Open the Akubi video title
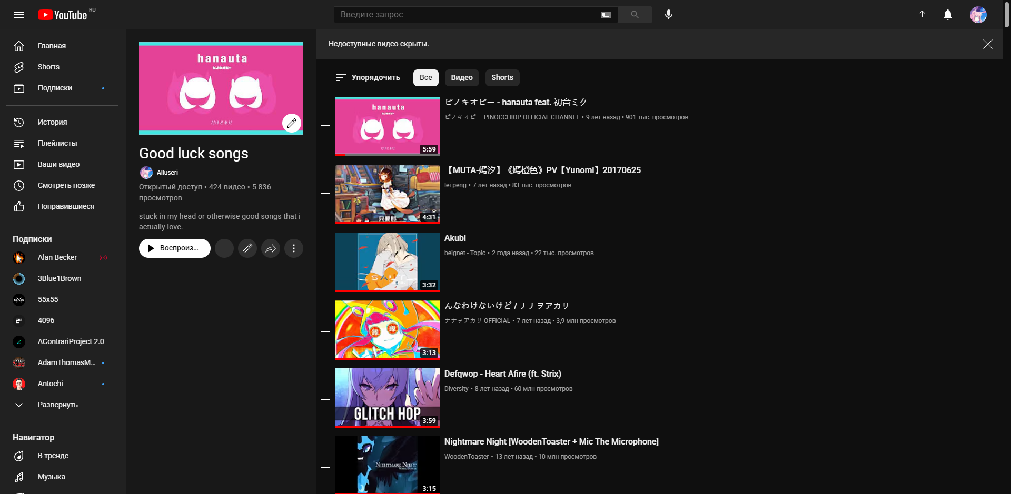 tap(455, 238)
